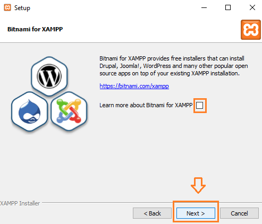Click the 'XAMPP Installer' footer text
Viewport: 262px width, 224px height.
[x=20, y=203]
